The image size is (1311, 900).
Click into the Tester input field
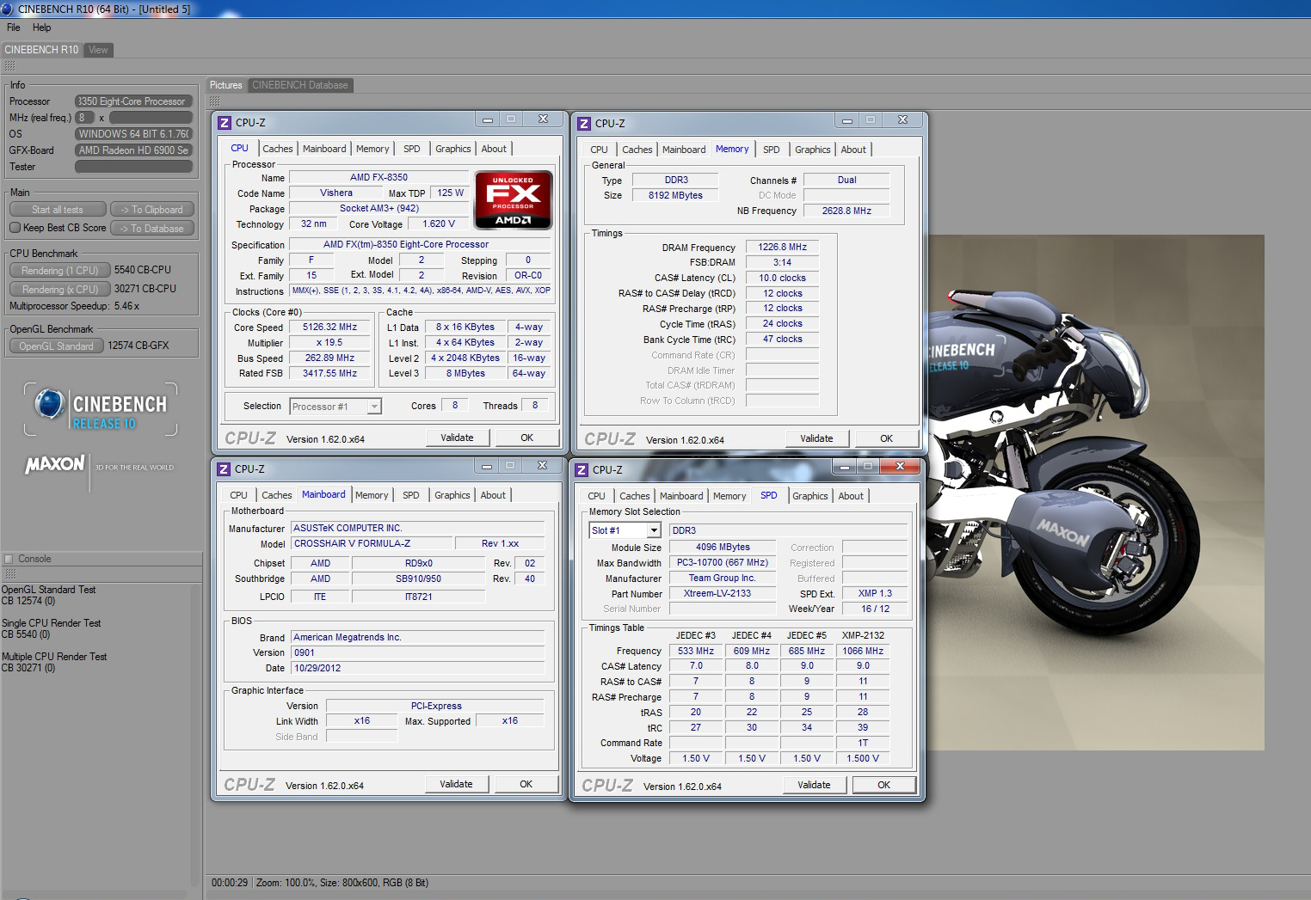(x=133, y=167)
